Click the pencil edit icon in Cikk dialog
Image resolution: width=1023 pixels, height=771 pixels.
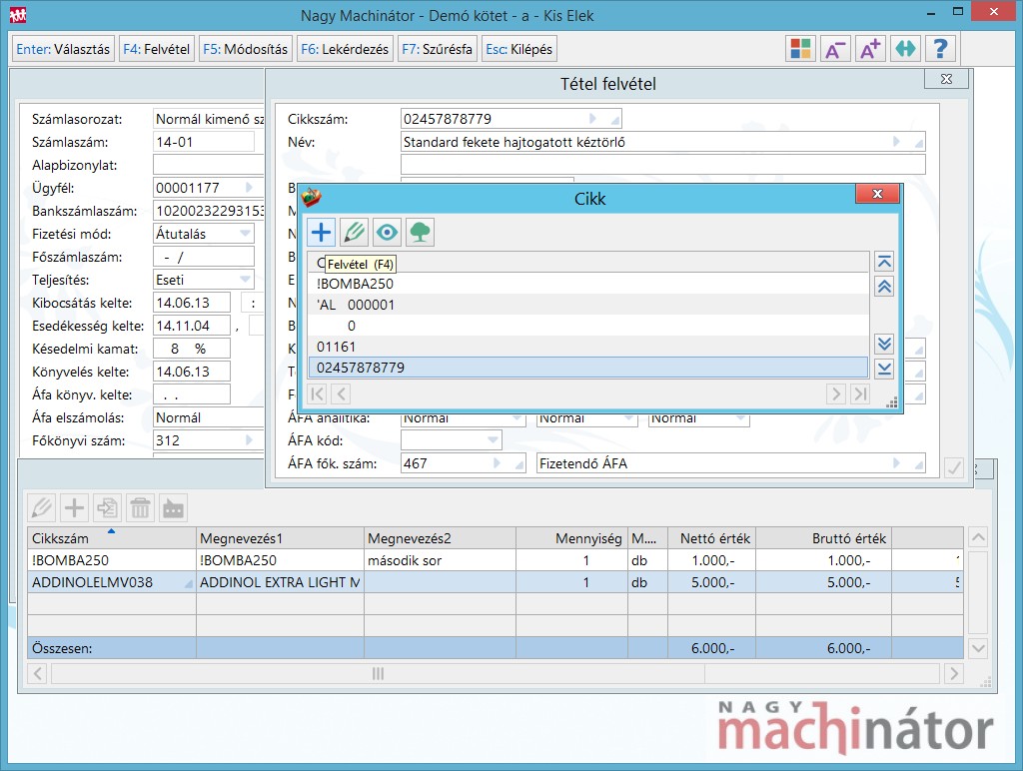[x=354, y=233]
